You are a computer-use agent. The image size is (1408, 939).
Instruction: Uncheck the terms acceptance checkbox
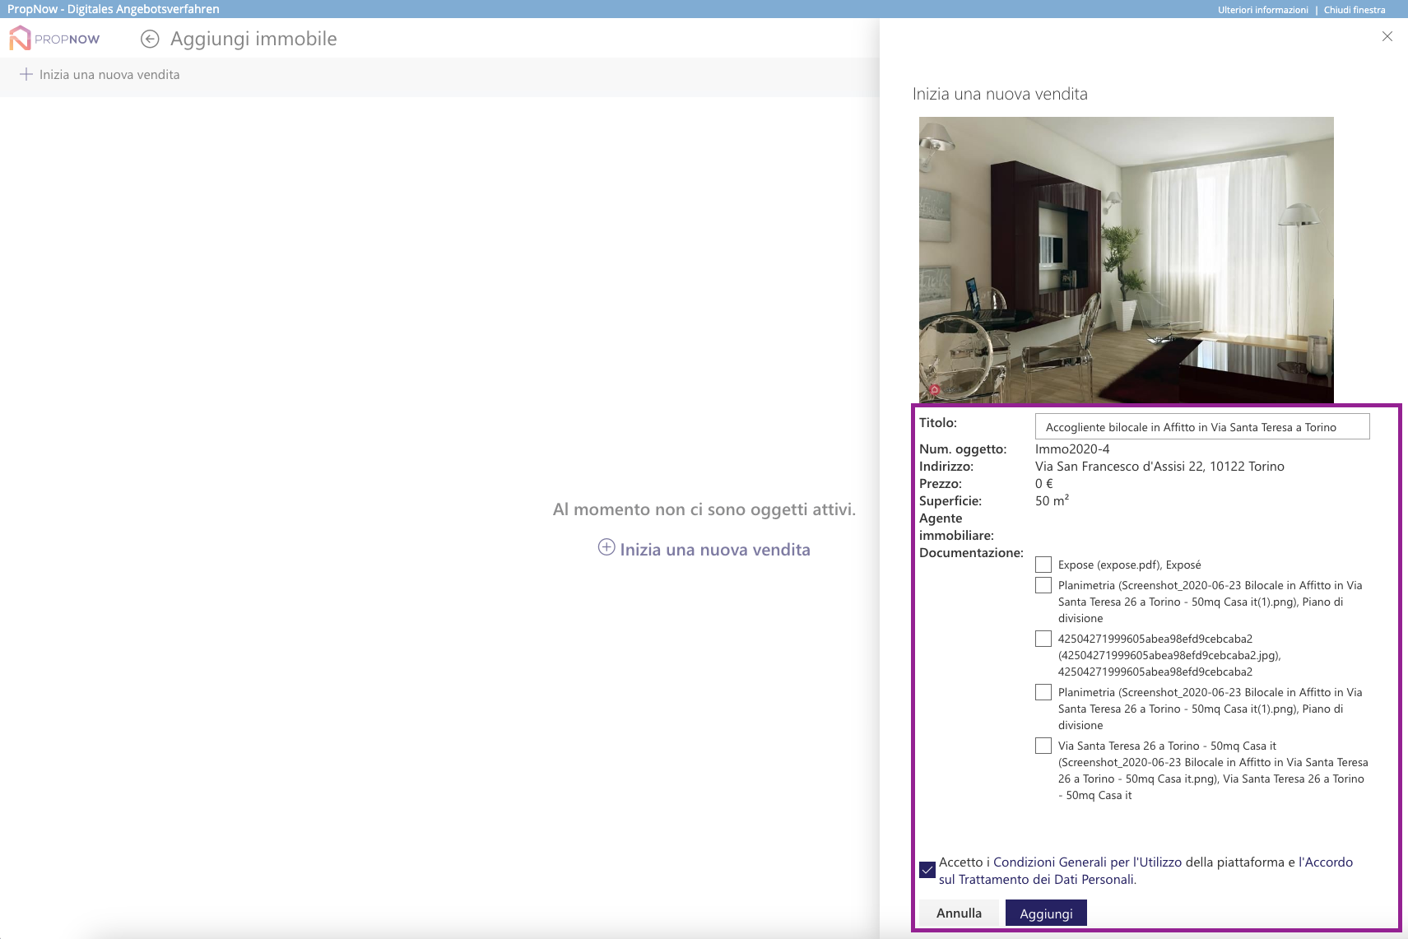coord(927,870)
